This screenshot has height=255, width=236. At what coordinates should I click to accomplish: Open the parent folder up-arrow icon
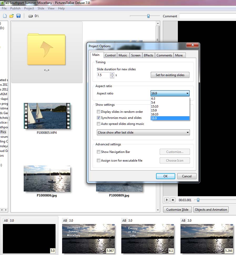pyautogui.click(x=47, y=49)
